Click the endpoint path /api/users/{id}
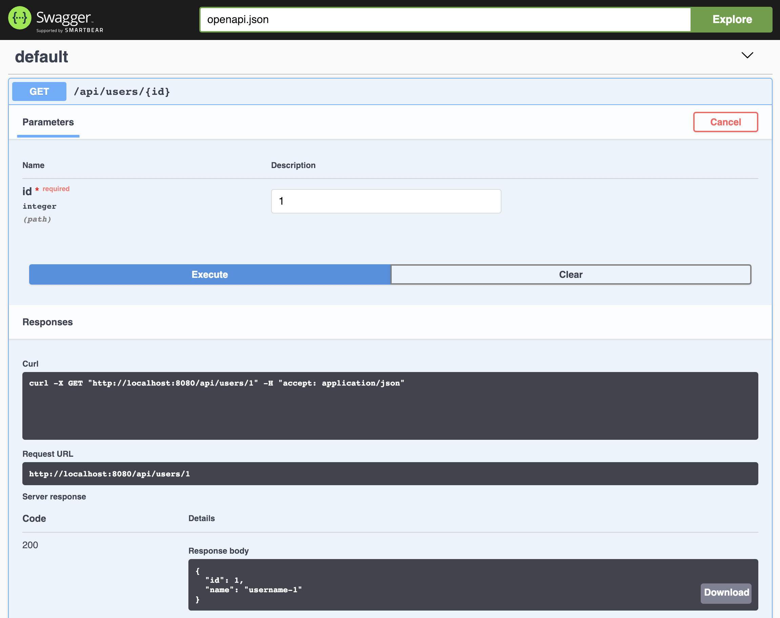Viewport: 780px width, 618px height. pos(122,91)
